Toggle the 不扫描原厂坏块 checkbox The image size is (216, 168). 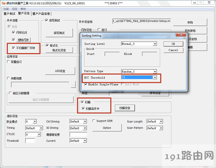(x=13, y=48)
